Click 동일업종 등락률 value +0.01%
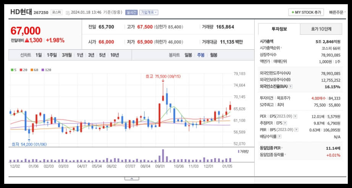 pyautogui.click(x=333, y=155)
